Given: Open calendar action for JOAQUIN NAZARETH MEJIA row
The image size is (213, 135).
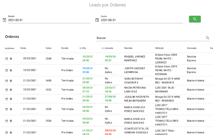Looking at the screenshot, I should (x=6, y=99).
